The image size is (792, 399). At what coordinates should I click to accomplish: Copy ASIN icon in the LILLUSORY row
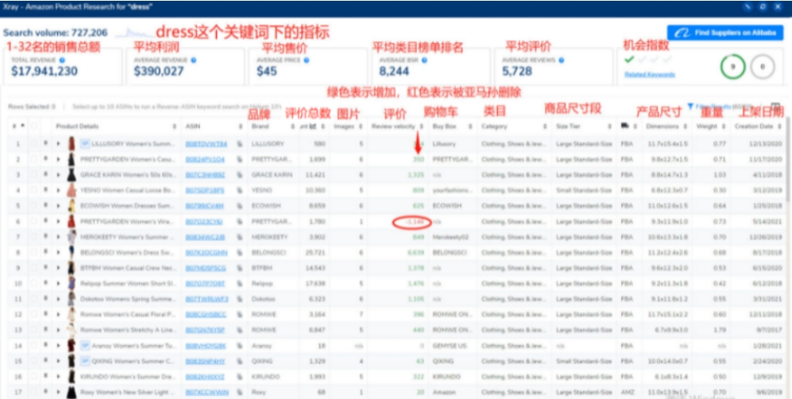point(240,144)
